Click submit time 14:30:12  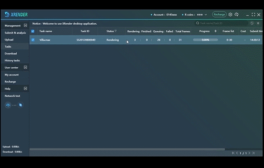click(255, 40)
